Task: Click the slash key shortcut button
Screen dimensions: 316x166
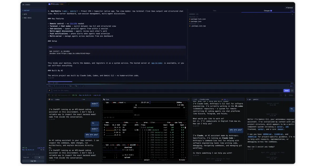Action: coord(80,86)
